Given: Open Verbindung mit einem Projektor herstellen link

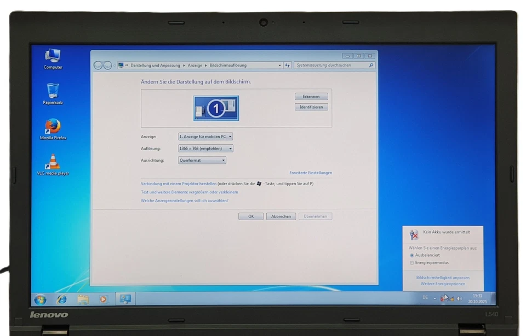Looking at the screenshot, I should click(x=179, y=184).
